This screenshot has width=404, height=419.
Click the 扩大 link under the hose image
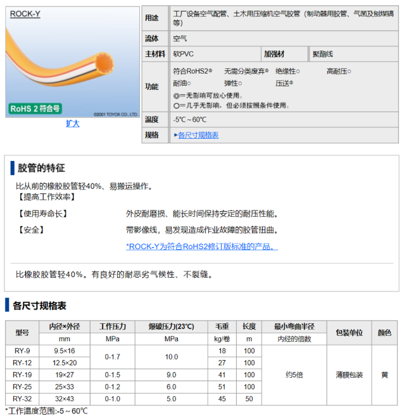point(73,124)
